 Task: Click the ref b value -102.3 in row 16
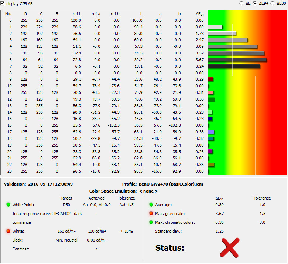(x=113, y=125)
